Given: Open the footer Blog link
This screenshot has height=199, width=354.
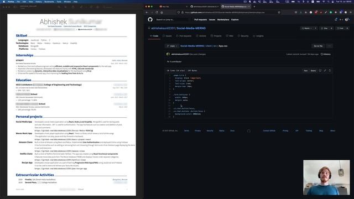Looking at the screenshot, I should point(321,130).
